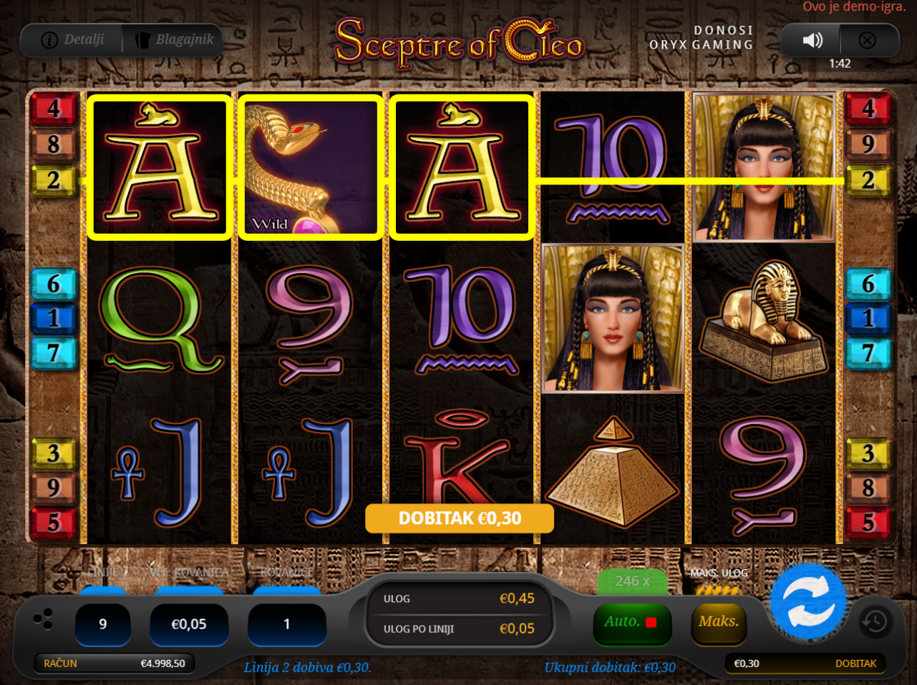917x685 pixels.
Task: Click red payline 5 marker on right
Action: (x=868, y=522)
